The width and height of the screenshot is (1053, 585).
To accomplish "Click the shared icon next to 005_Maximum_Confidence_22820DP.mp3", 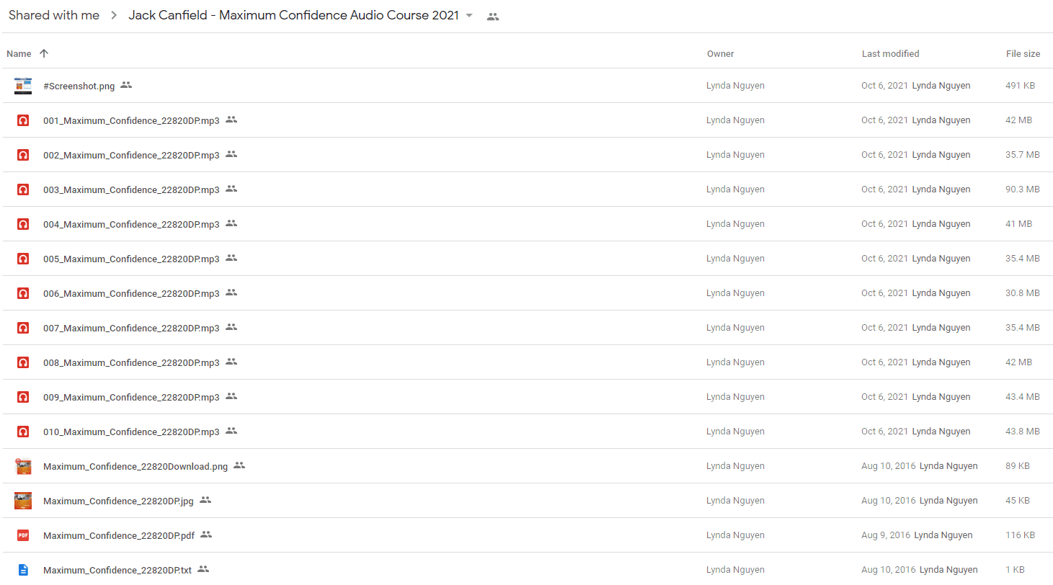I will click(231, 258).
